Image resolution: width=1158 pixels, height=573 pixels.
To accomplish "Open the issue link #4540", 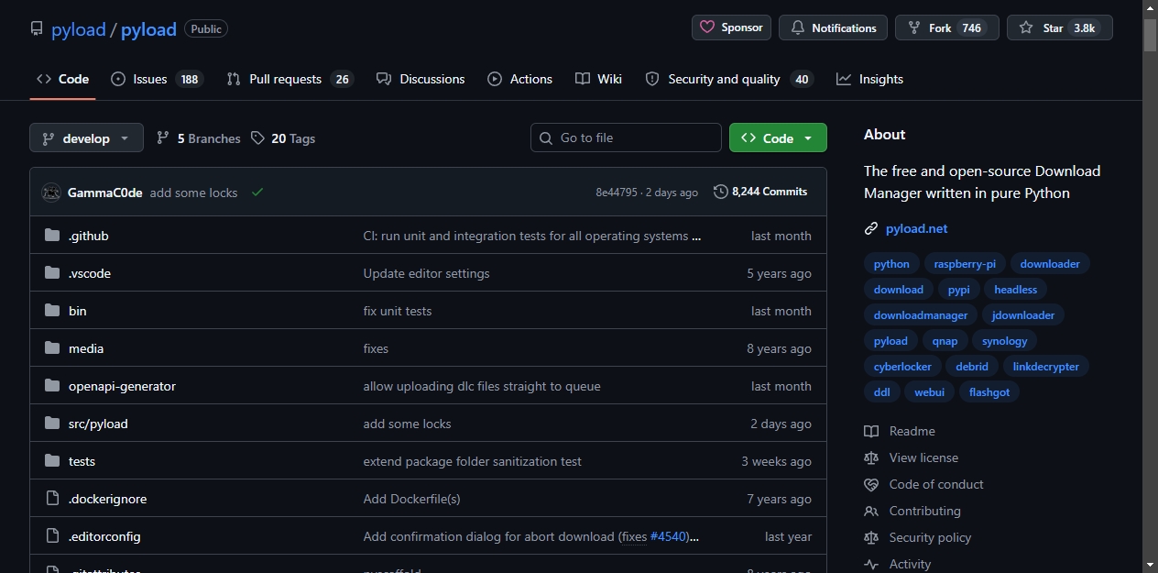I will (668, 536).
